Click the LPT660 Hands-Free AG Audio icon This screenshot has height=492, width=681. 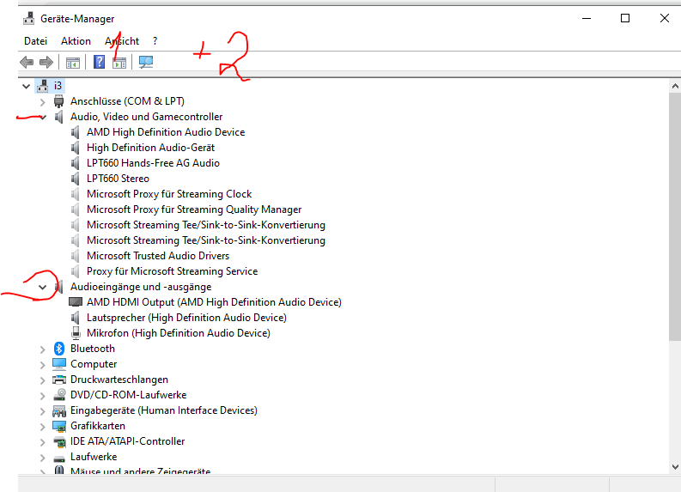75,163
